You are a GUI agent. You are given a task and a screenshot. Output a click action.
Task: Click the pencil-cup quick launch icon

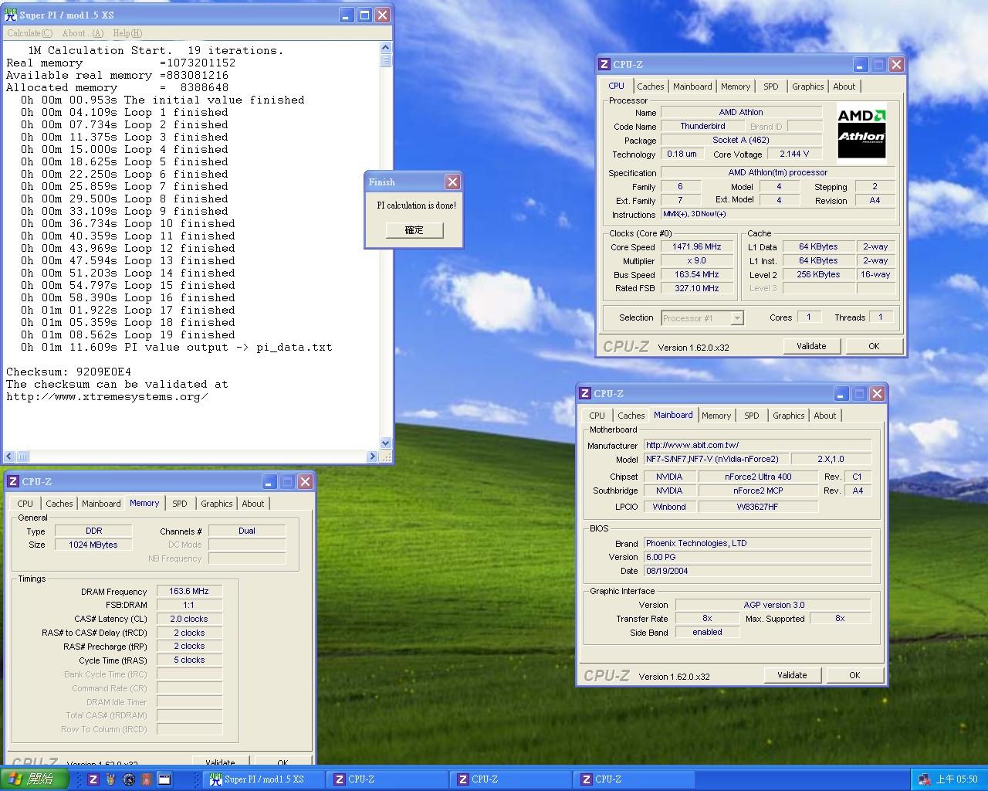pos(111,779)
